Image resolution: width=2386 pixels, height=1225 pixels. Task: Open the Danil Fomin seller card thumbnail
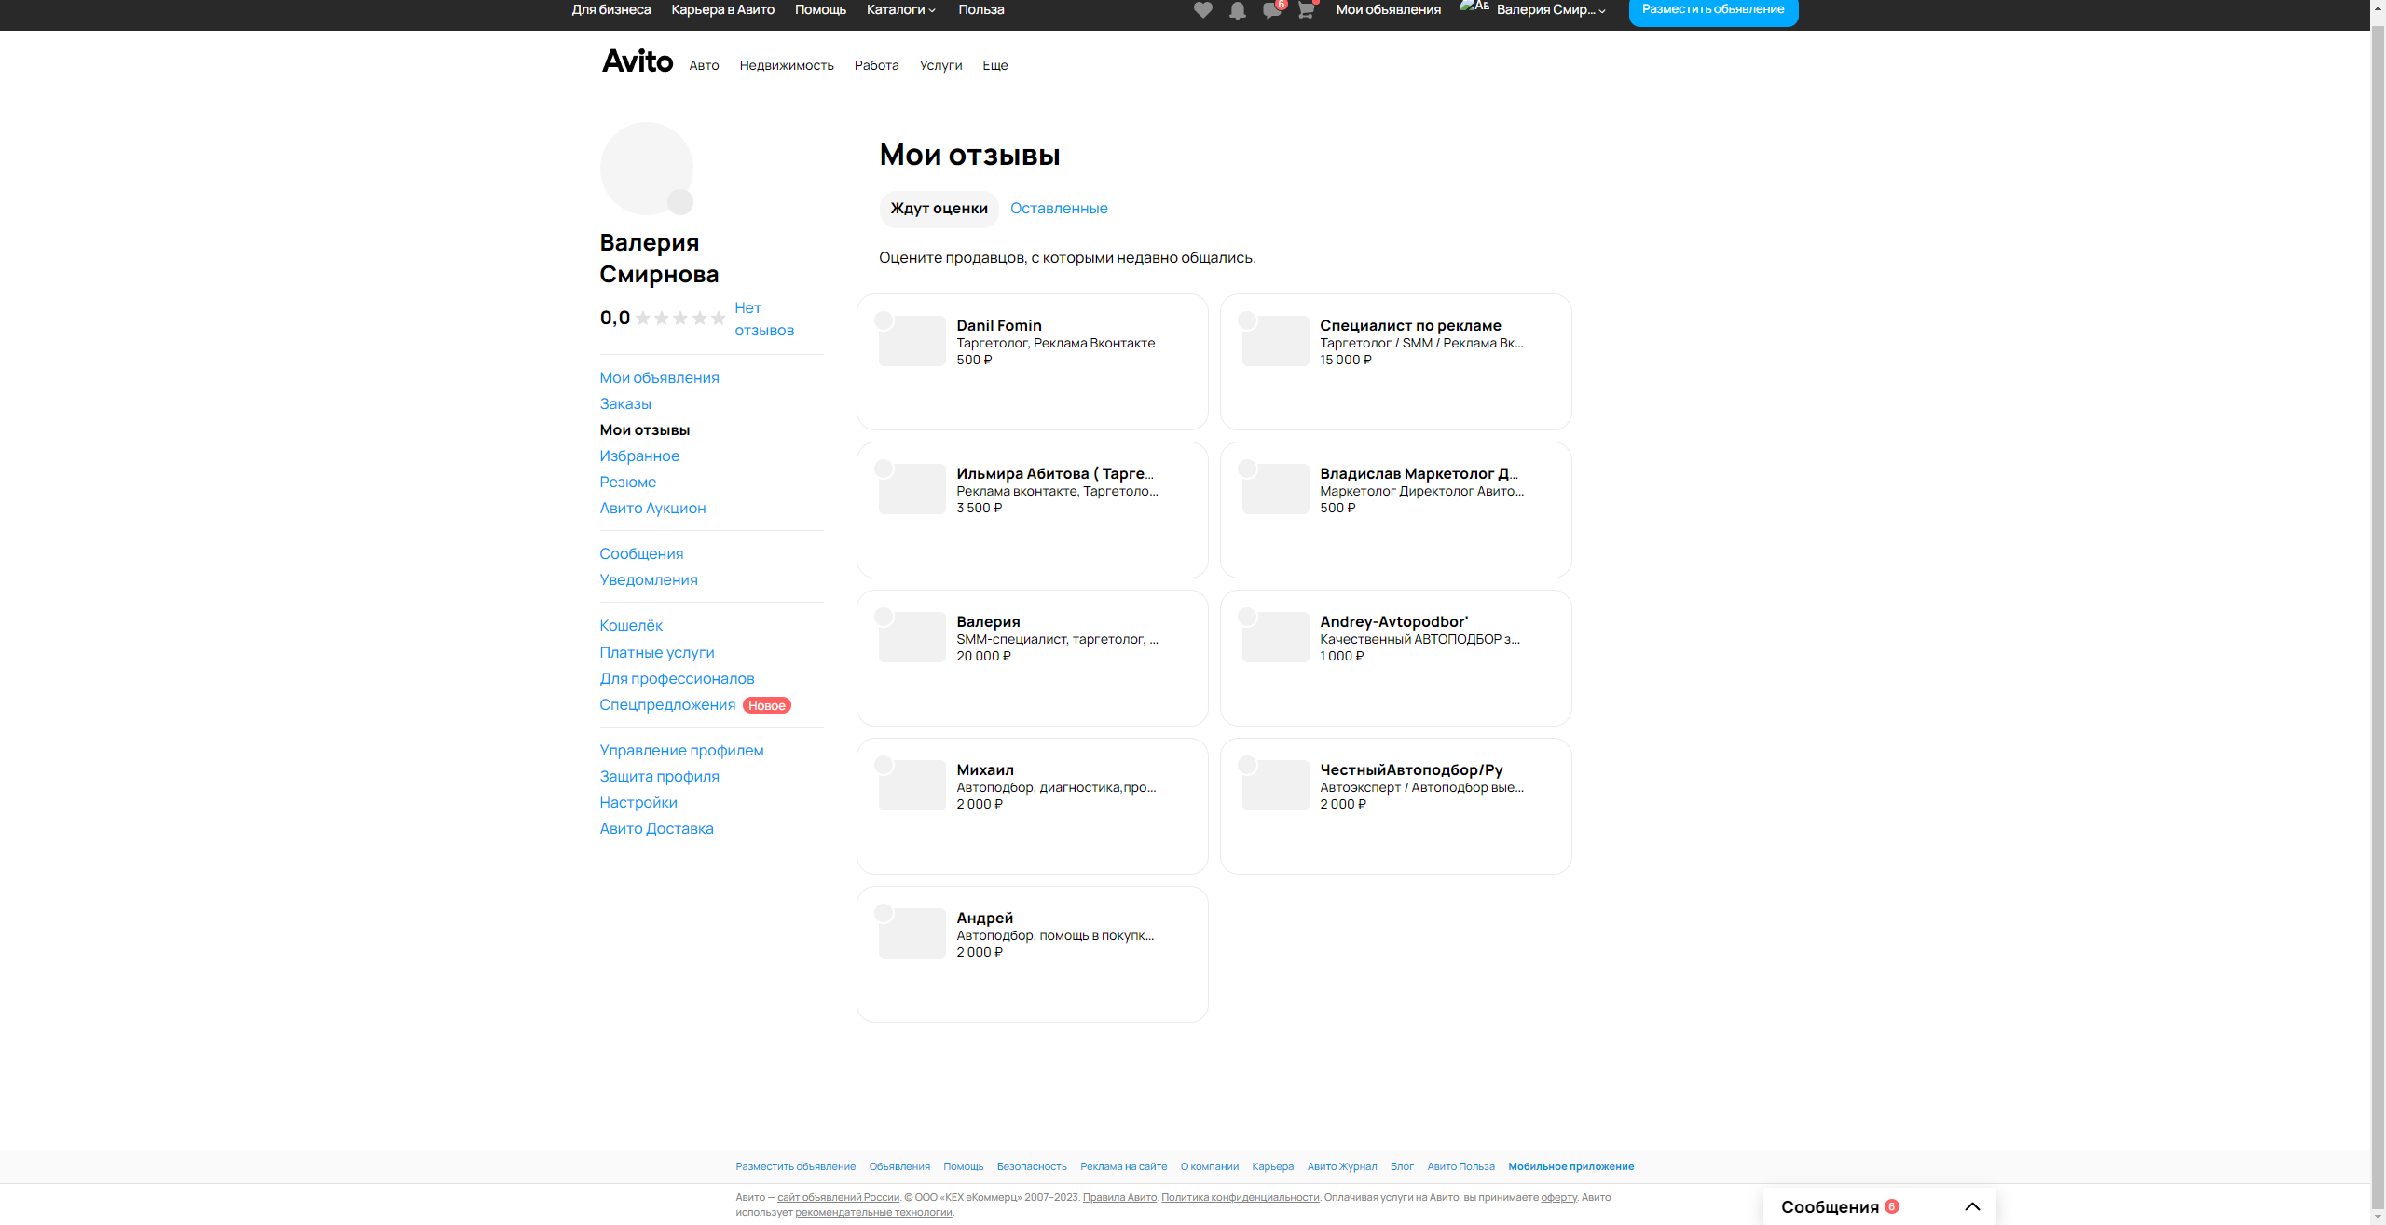[x=912, y=341]
